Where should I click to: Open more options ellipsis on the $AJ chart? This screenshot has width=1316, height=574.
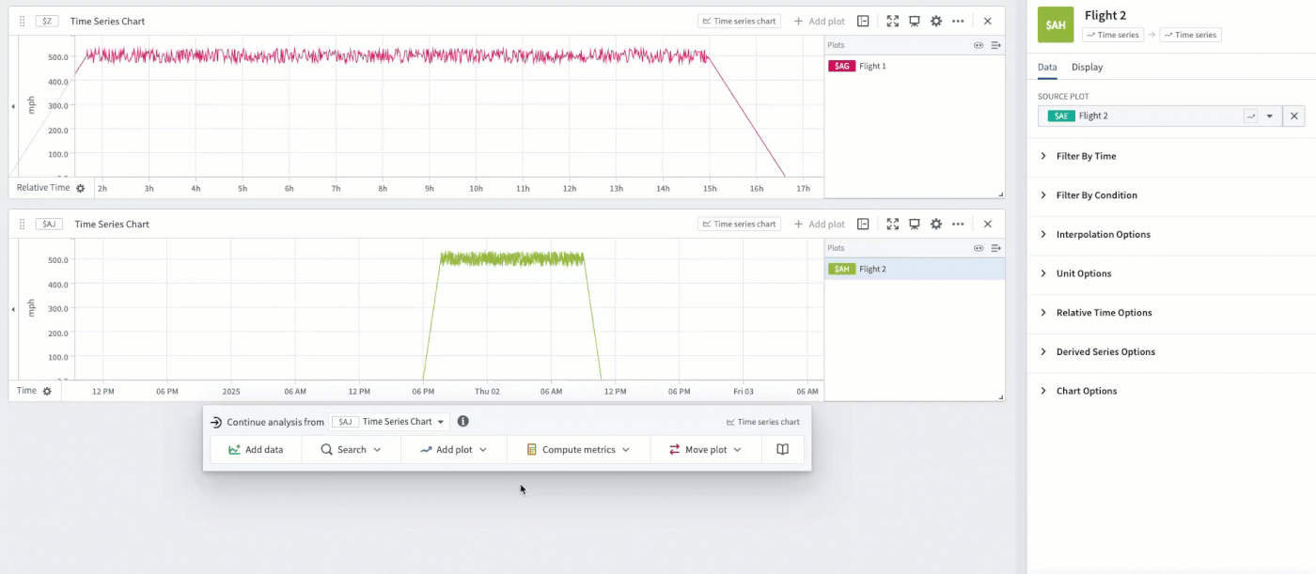(958, 224)
